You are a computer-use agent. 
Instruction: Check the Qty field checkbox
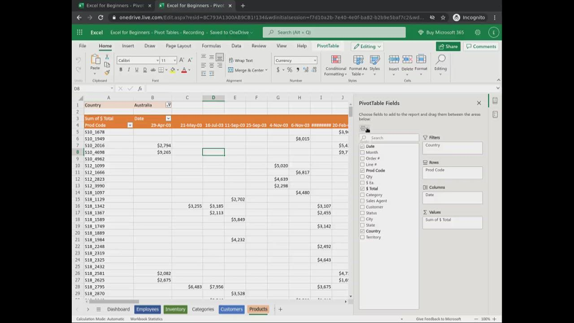362,177
